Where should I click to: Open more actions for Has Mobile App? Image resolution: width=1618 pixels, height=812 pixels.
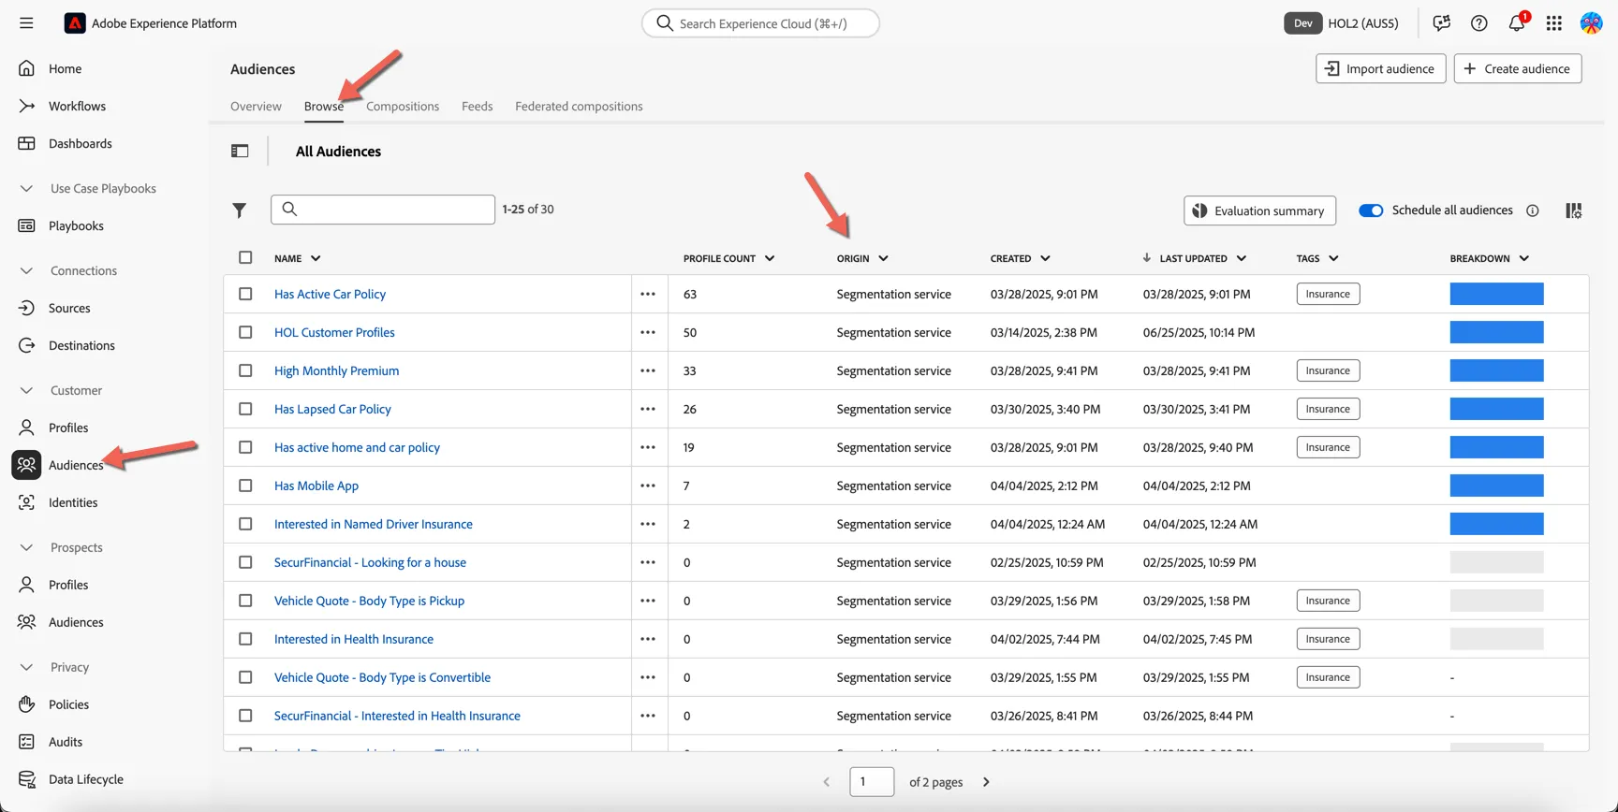[648, 486]
